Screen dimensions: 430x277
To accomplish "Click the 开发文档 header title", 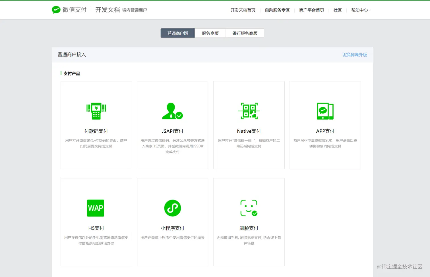I will click(108, 10).
